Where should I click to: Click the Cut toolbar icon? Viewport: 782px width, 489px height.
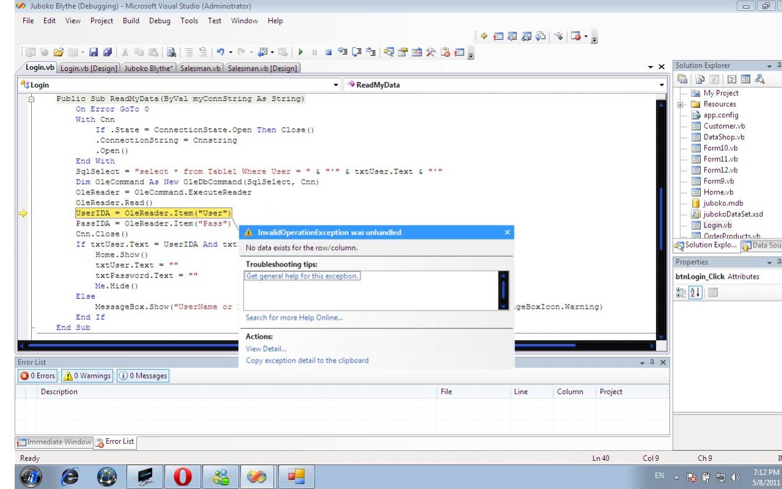coord(125,53)
